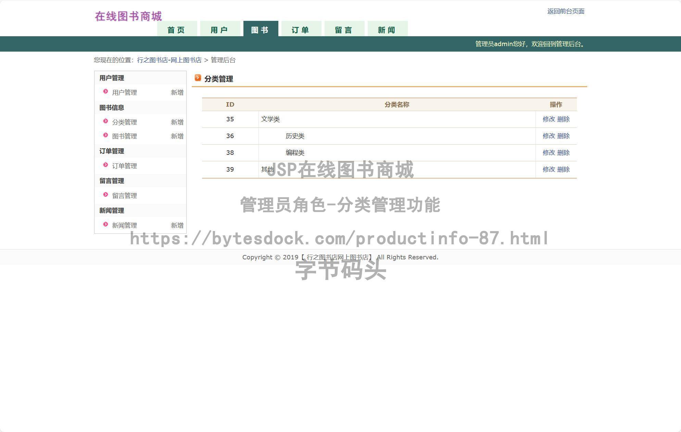Click the pink bullet icon beside 图书管理 link
Screen dimensions: 681x432
pyautogui.click(x=105, y=135)
